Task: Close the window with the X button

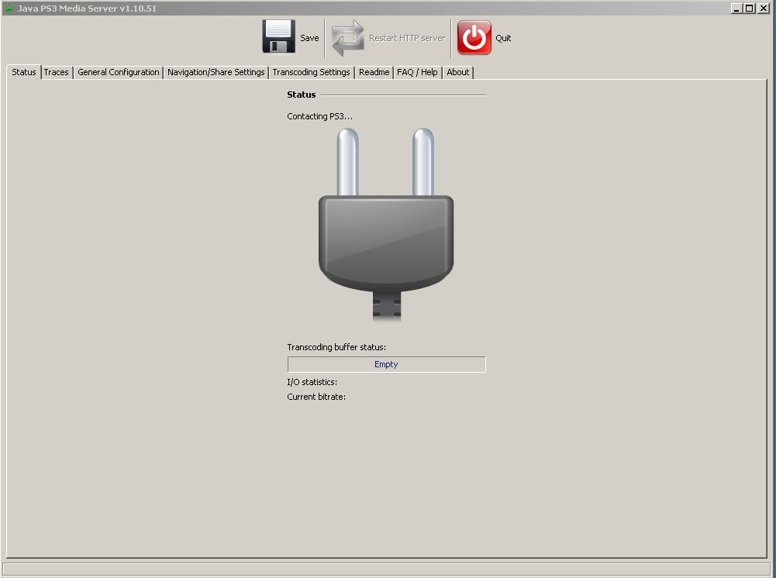Action: [763, 9]
